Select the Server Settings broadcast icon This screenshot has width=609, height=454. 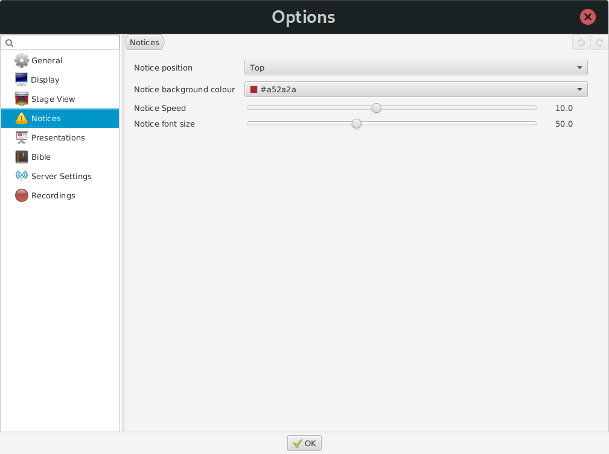21,176
